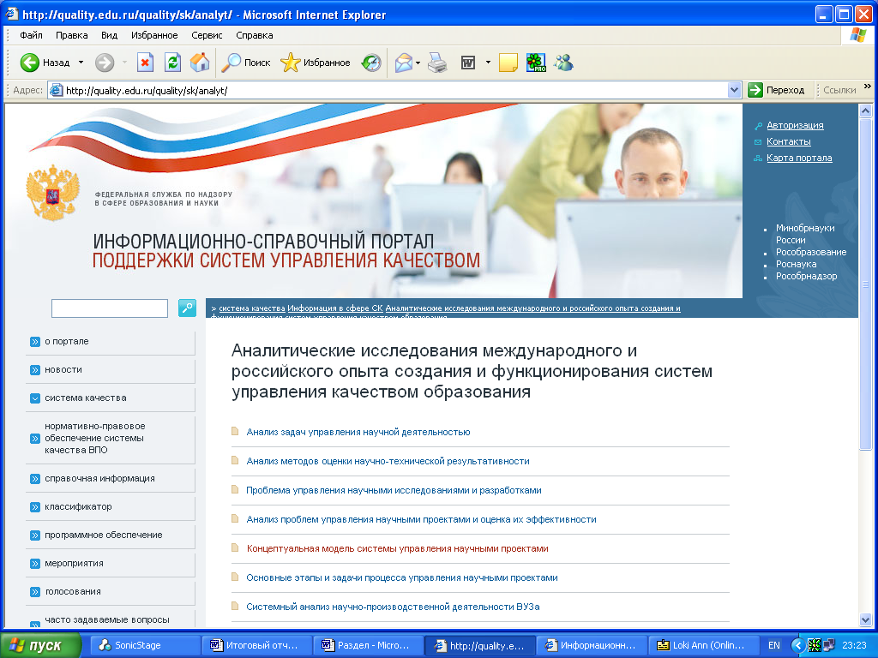The height and width of the screenshot is (658, 878).
Task: Click the Переход (Go) button
Action: coord(777,90)
